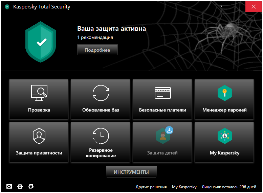The width and height of the screenshot is (263, 193).
Task: Click the Обновление баз refresh arrows icon
Action: [x=101, y=93]
